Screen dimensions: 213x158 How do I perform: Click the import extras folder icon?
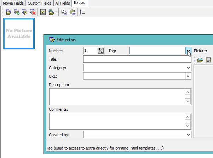[x=8, y=12]
